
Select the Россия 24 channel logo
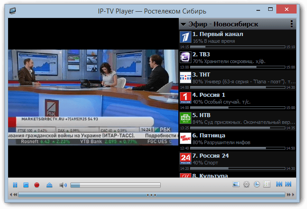(x=186, y=159)
